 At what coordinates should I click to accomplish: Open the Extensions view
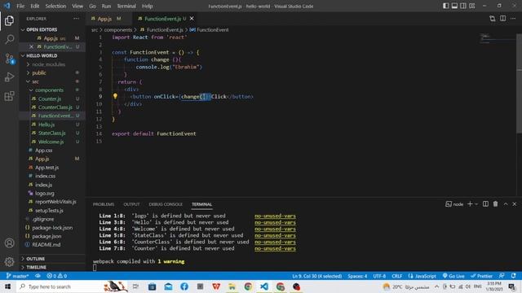9,96
